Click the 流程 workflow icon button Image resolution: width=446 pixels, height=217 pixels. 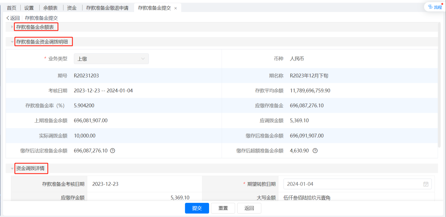point(435,7)
